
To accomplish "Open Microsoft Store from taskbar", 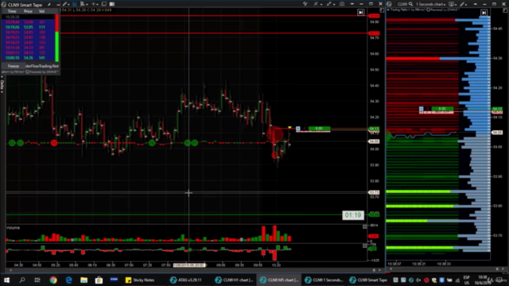I will (99, 280).
